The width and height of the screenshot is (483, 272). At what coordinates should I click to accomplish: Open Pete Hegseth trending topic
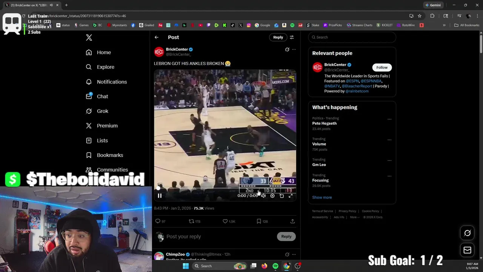[325, 124]
